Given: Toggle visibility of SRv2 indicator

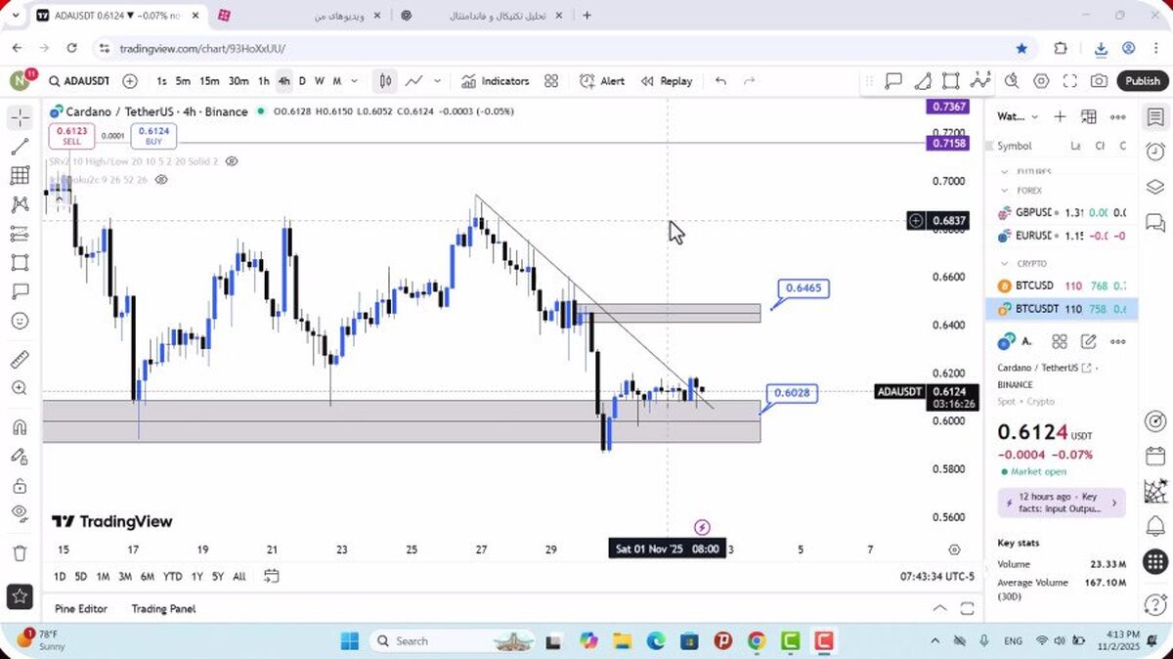Looking at the screenshot, I should [x=232, y=160].
